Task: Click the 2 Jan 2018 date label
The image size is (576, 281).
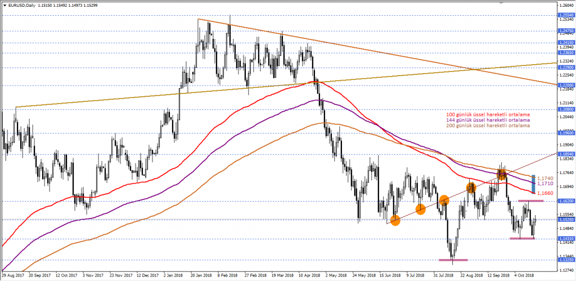Action: tap(173, 275)
